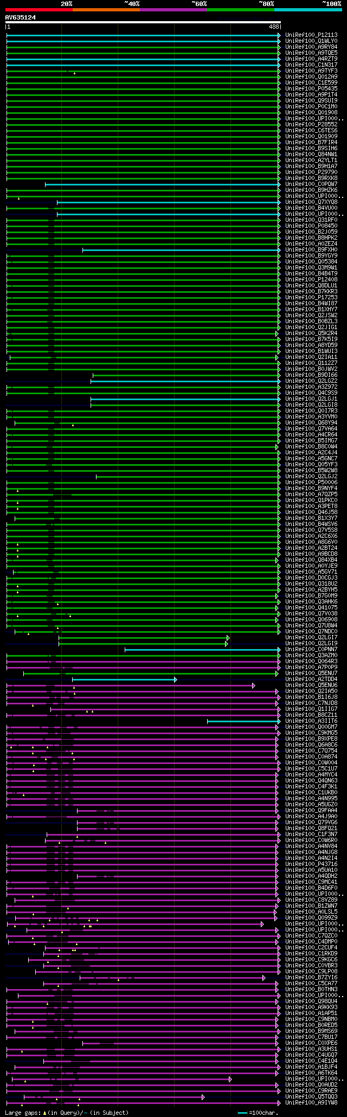Select hit label UniRef100_C8VZ89
The height and width of the screenshot is (1117, 347).
coord(311,900)
